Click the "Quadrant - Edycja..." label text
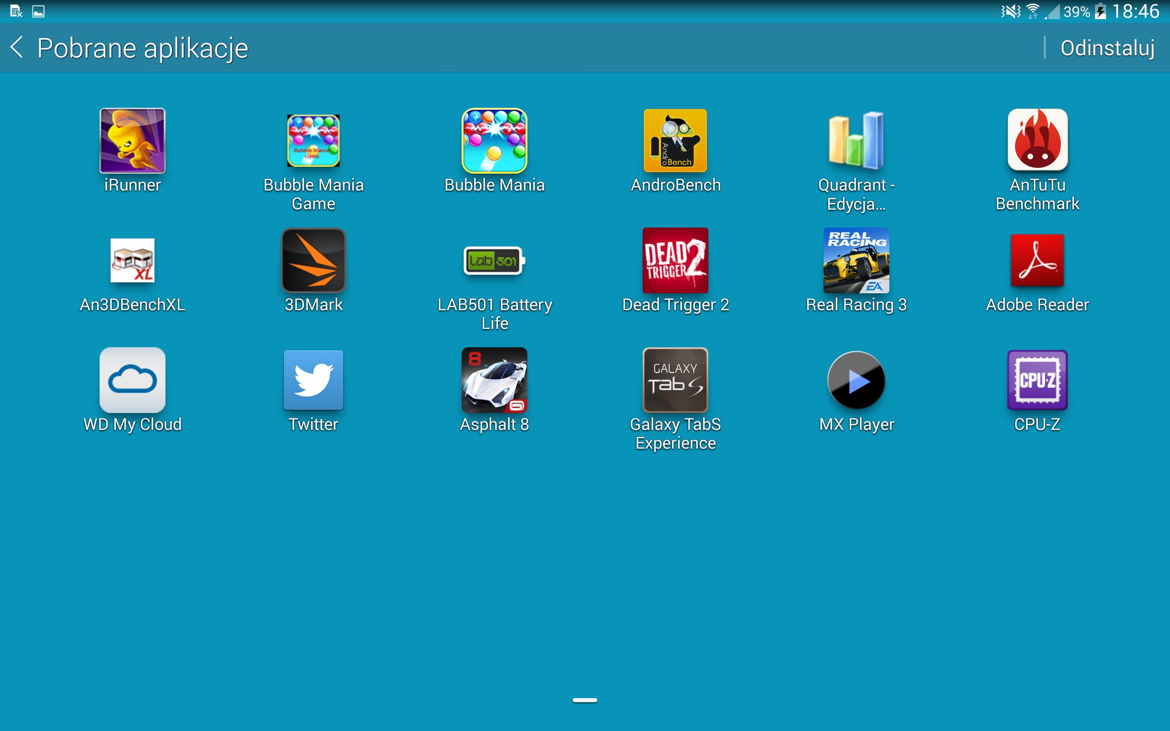Image resolution: width=1170 pixels, height=731 pixels. [856, 194]
